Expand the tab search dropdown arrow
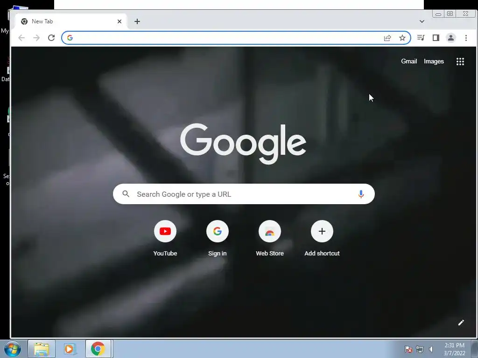Screen dimensions: 478x358 pos(422,21)
